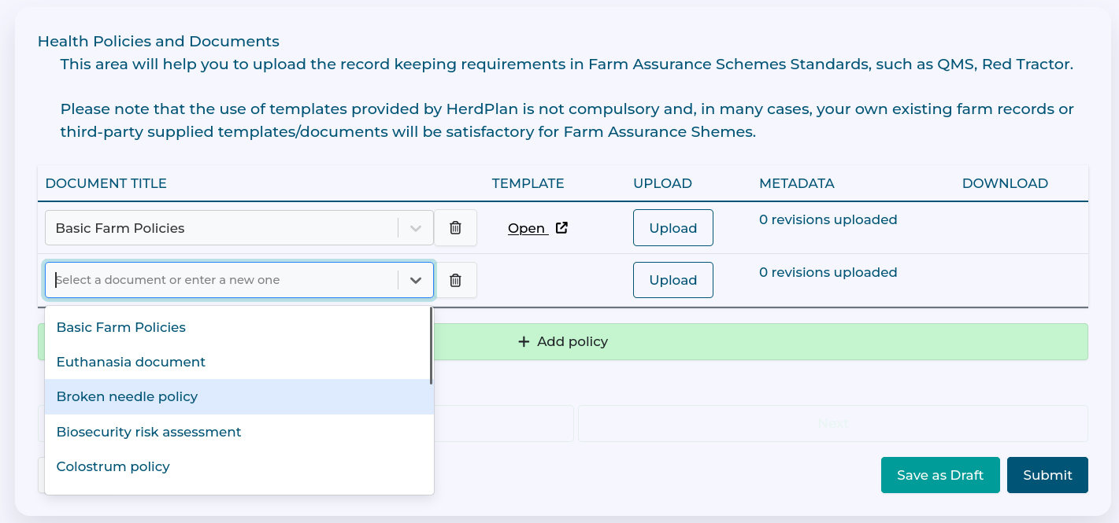This screenshot has height=523, width=1119.
Task: Pick Broken needle policy from the list
Action: 127,396
